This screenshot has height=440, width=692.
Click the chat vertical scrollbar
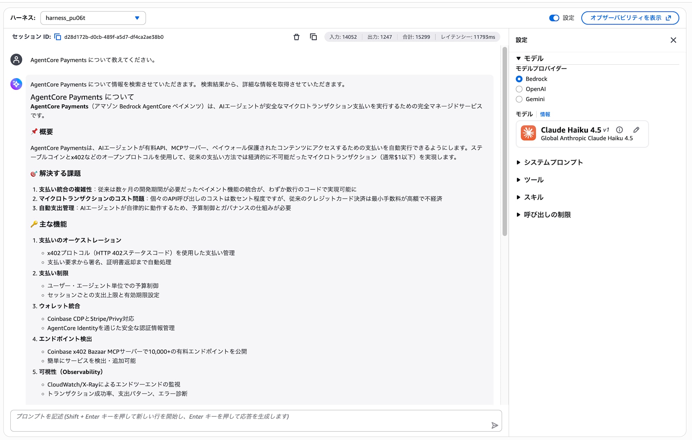pyautogui.click(x=504, y=142)
